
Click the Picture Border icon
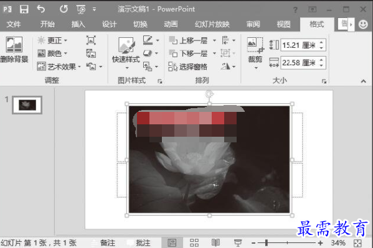(148, 40)
